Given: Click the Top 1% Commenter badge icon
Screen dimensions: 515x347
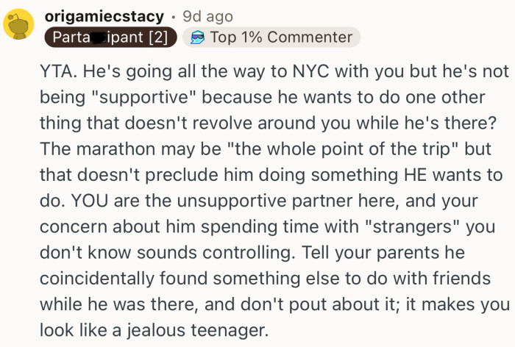Looking at the screenshot, I should (x=196, y=37).
